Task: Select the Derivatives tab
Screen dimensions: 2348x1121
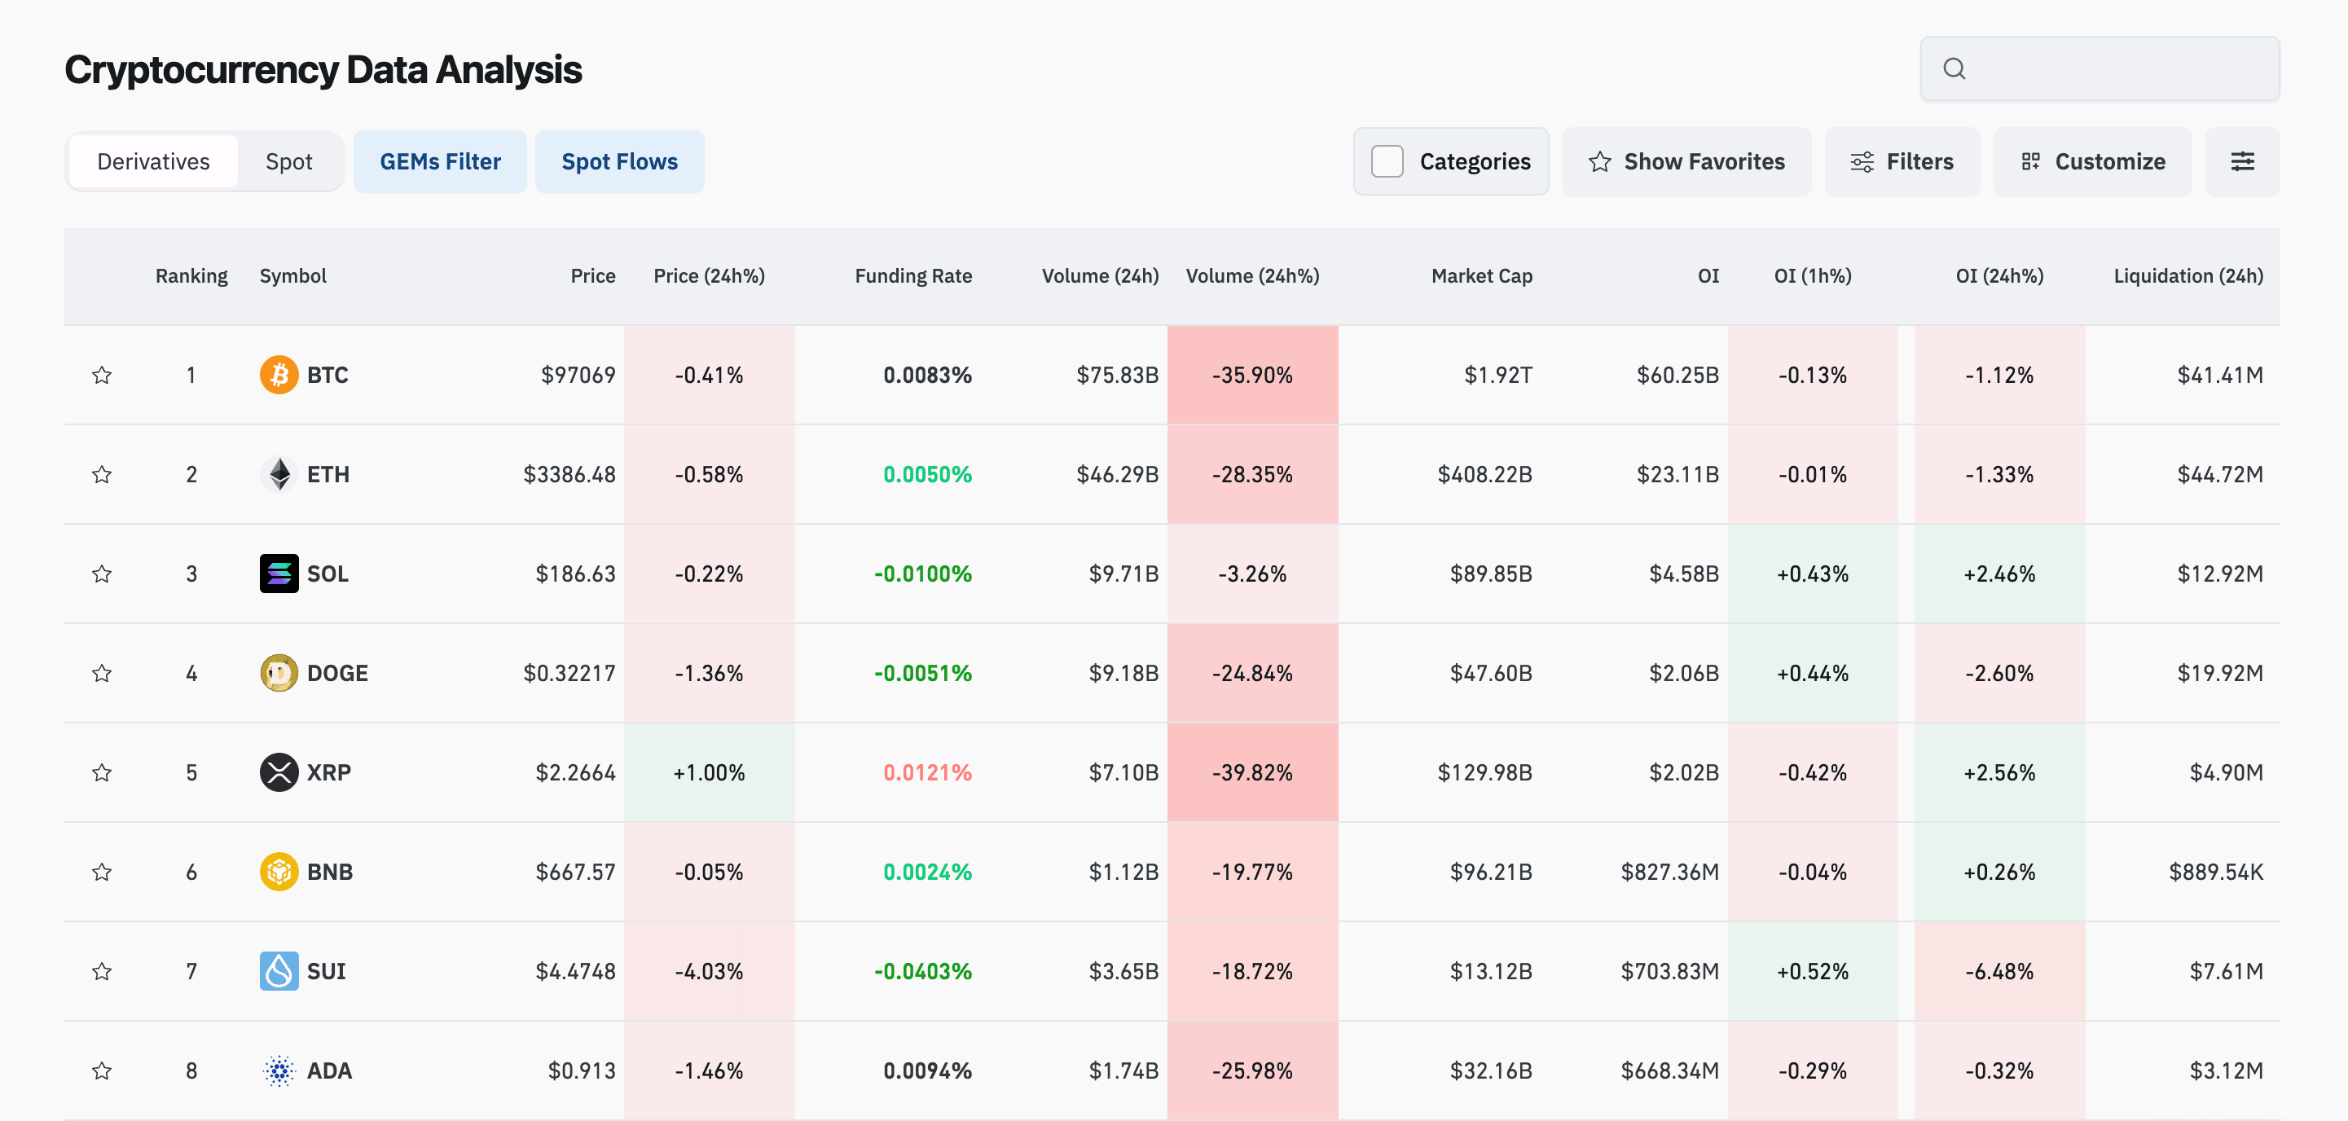Action: tap(153, 161)
